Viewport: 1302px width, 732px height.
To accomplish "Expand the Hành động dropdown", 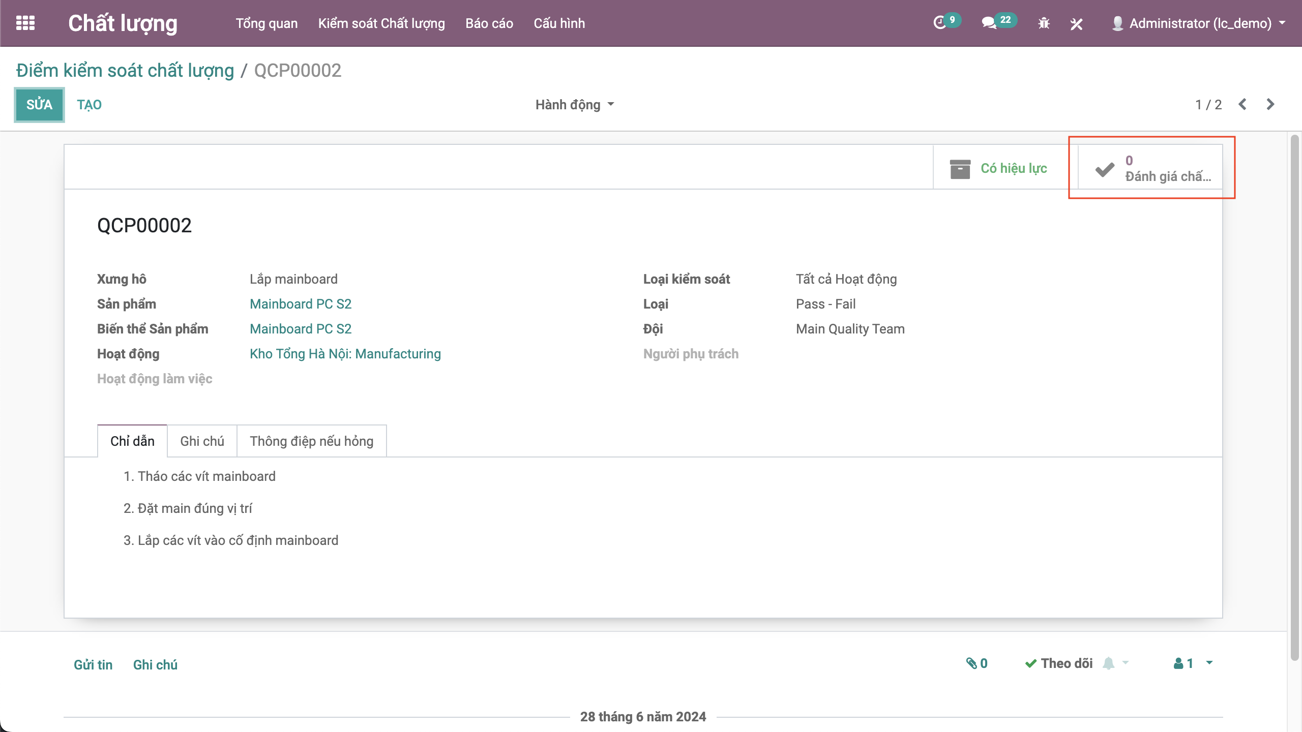I will 574,105.
